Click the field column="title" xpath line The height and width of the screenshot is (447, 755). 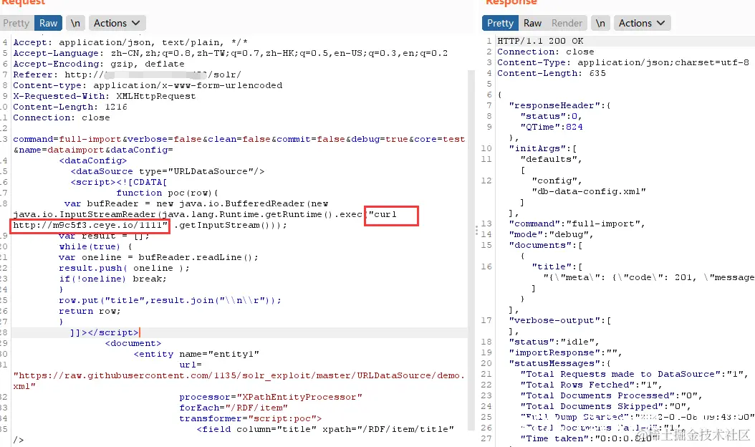click(x=325, y=428)
